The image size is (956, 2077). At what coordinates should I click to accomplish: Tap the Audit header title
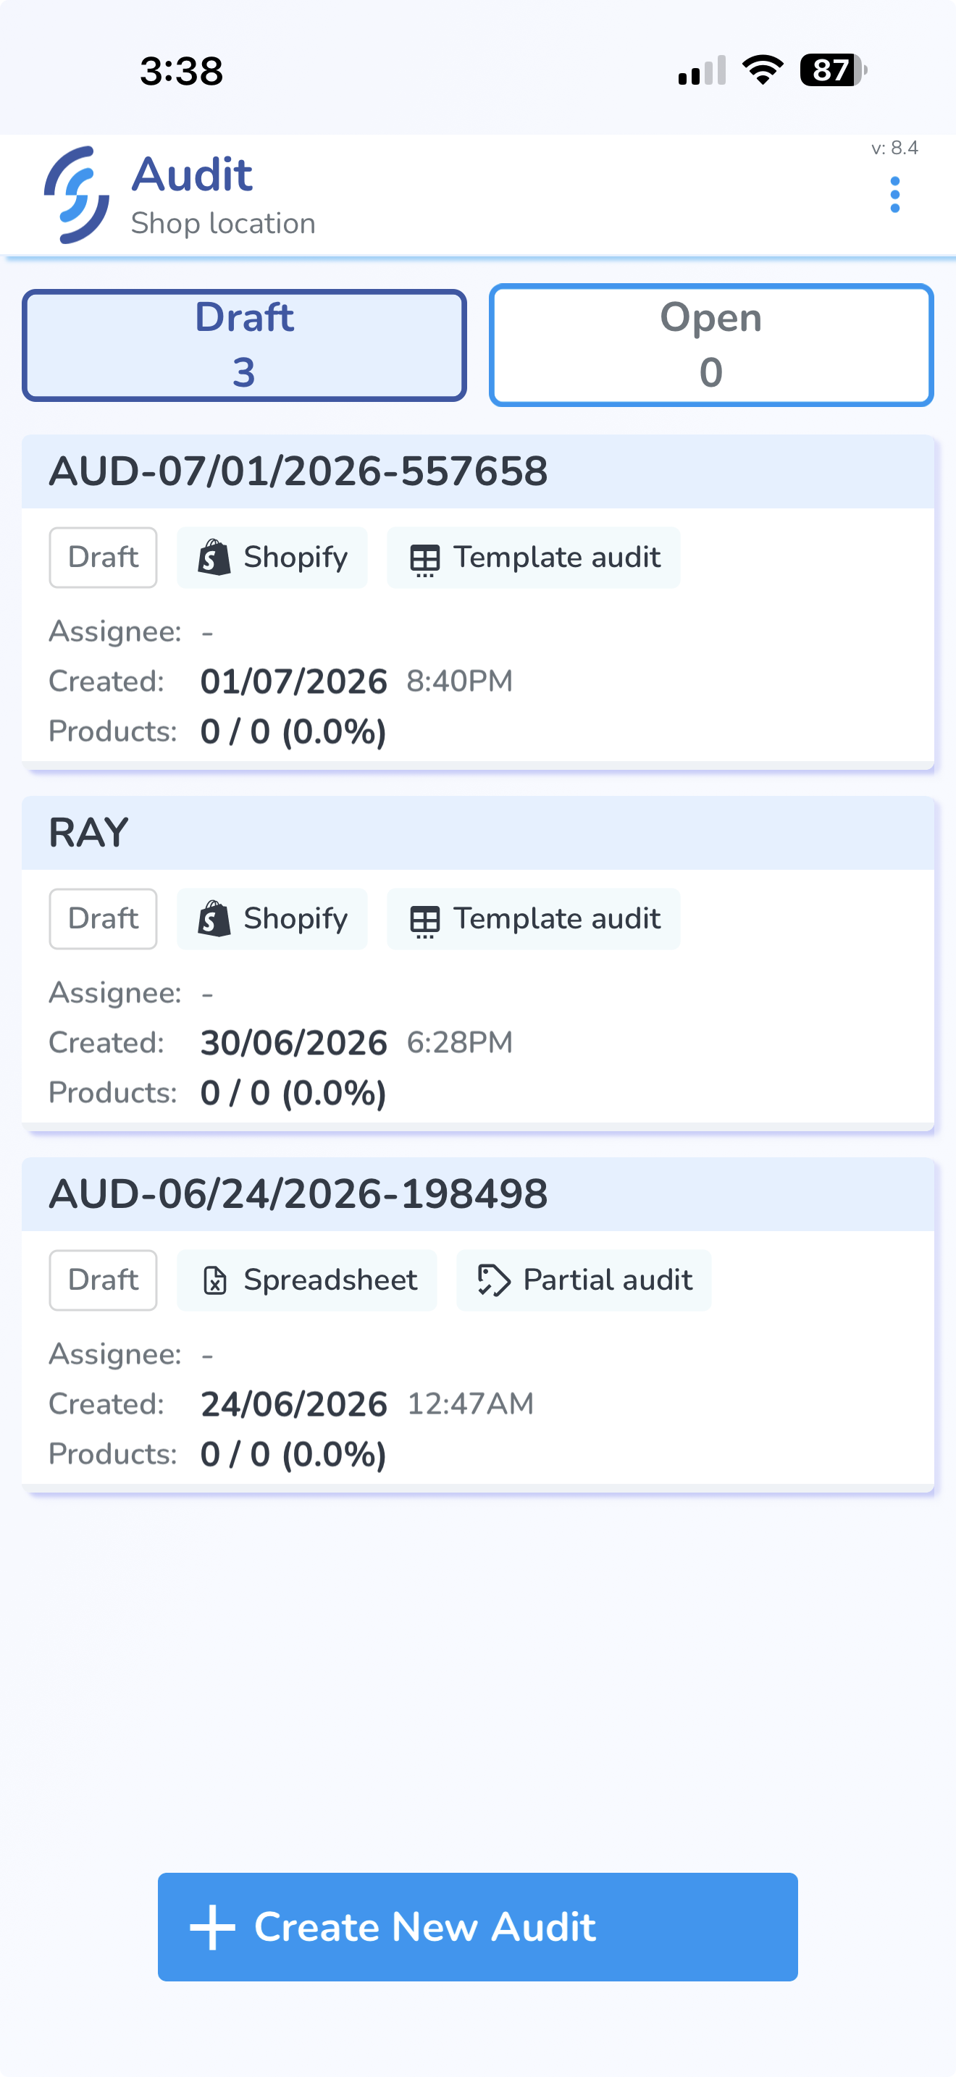click(x=192, y=174)
